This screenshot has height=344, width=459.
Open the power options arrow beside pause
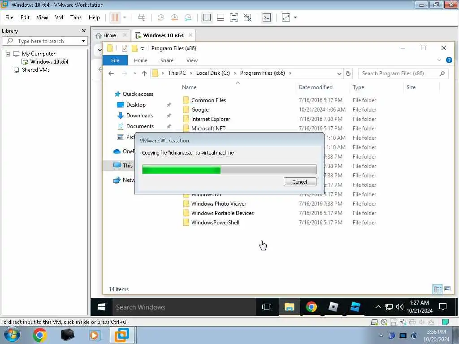[125, 17]
